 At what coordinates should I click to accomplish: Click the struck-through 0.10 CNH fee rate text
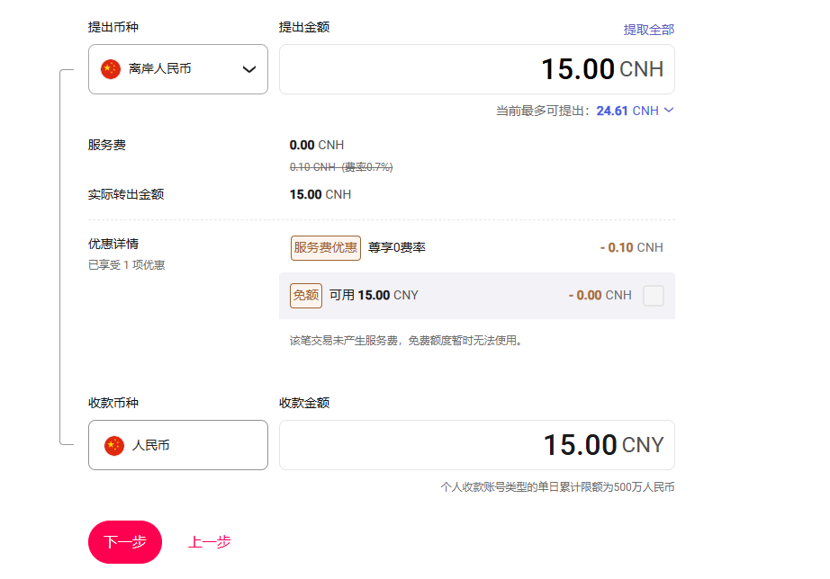[341, 167]
